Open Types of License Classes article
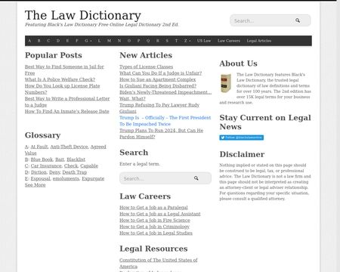 point(147,66)
